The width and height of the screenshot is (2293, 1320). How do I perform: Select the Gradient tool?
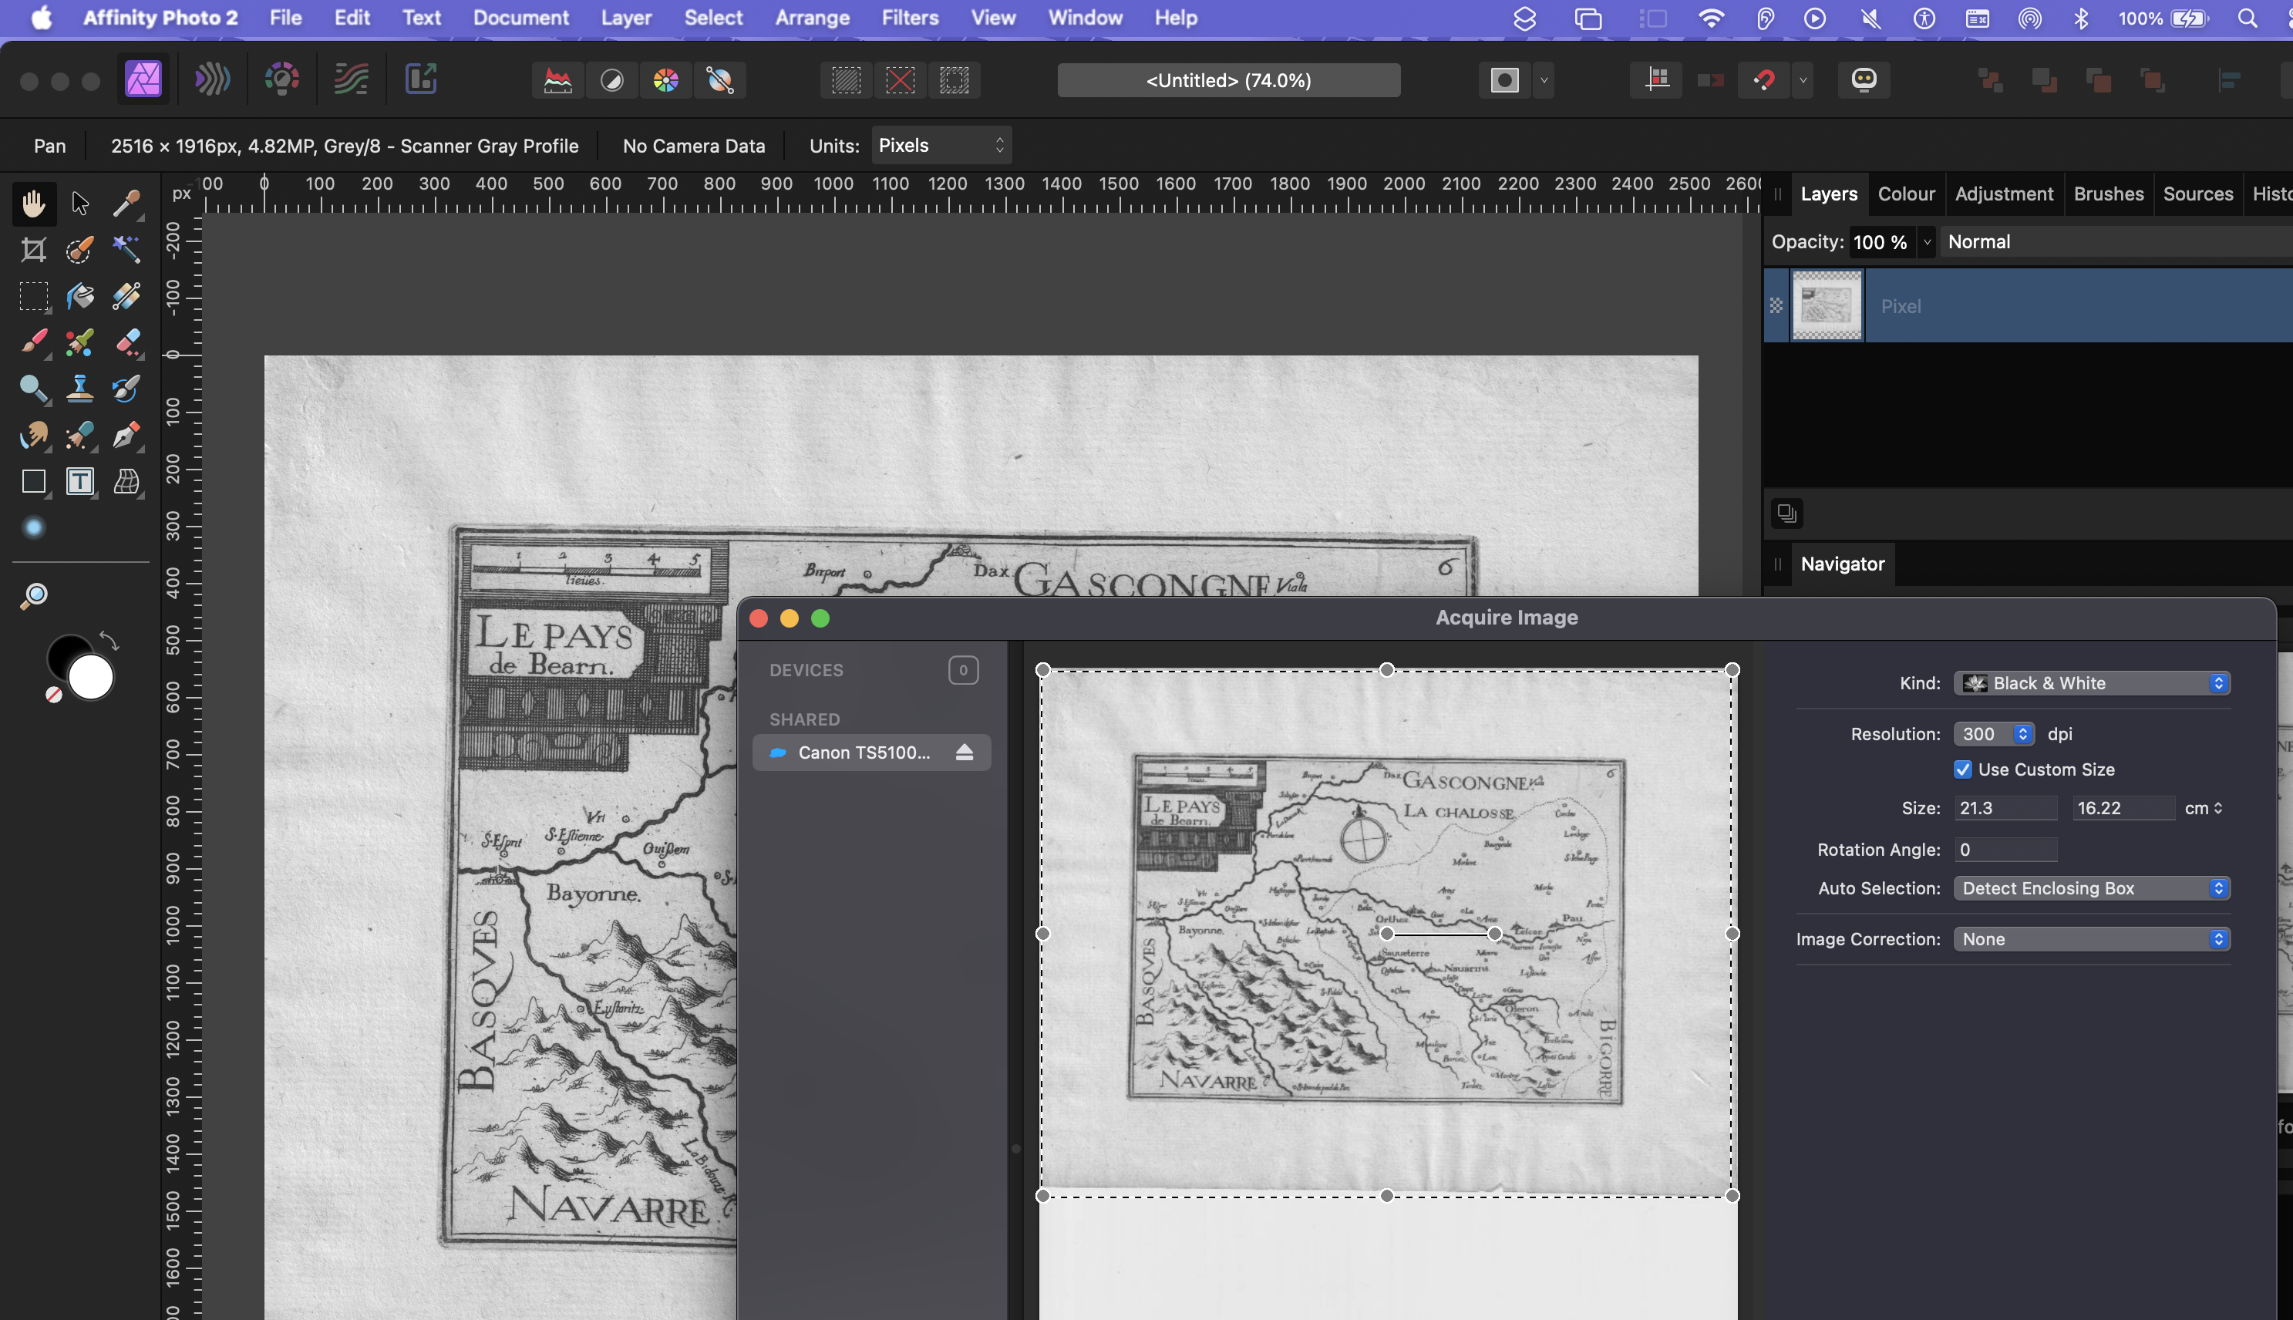click(x=126, y=296)
